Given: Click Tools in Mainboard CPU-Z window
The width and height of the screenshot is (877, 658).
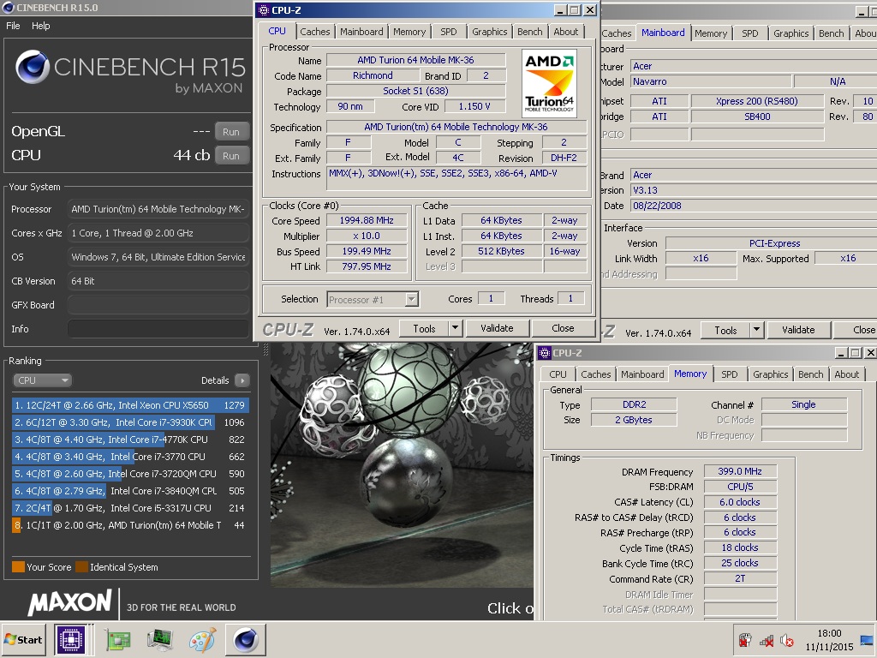Looking at the screenshot, I should [x=725, y=330].
